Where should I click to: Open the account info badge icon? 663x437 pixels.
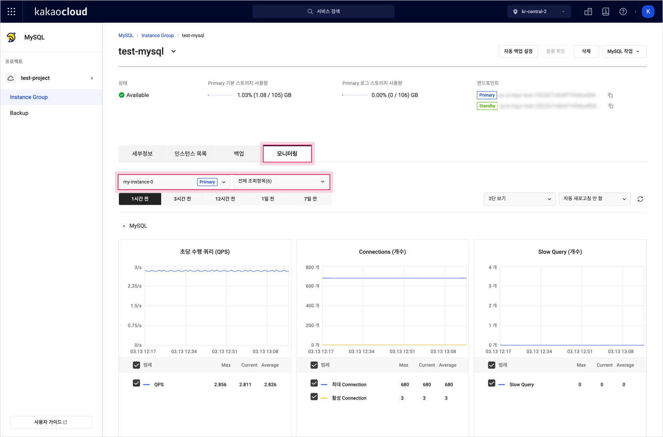tap(606, 12)
